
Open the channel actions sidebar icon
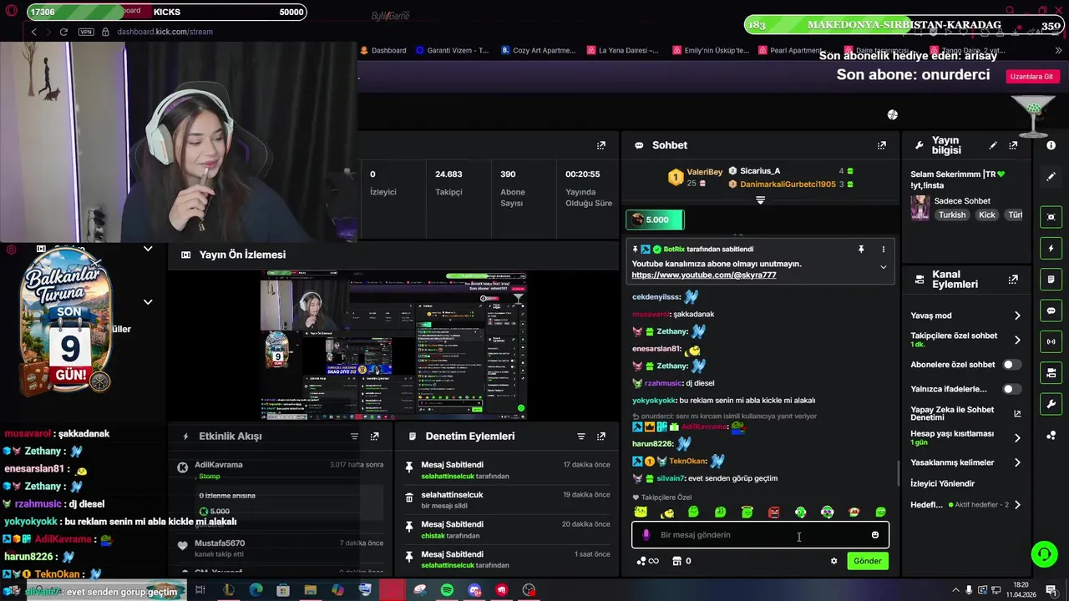1051,372
